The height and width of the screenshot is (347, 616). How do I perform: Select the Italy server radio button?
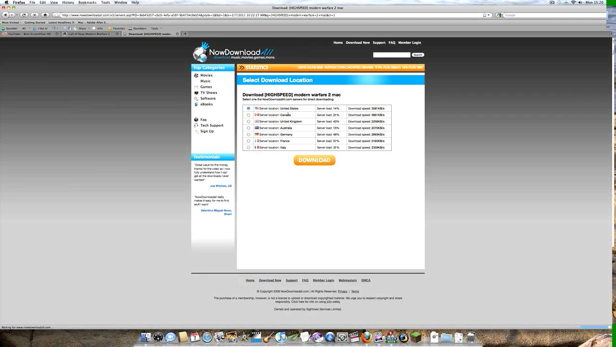pos(248,147)
